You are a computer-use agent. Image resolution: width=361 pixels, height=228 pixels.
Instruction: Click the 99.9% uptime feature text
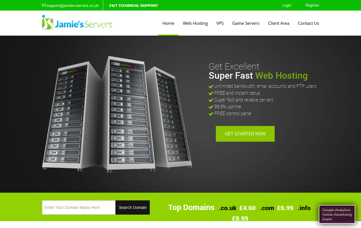[x=228, y=107]
